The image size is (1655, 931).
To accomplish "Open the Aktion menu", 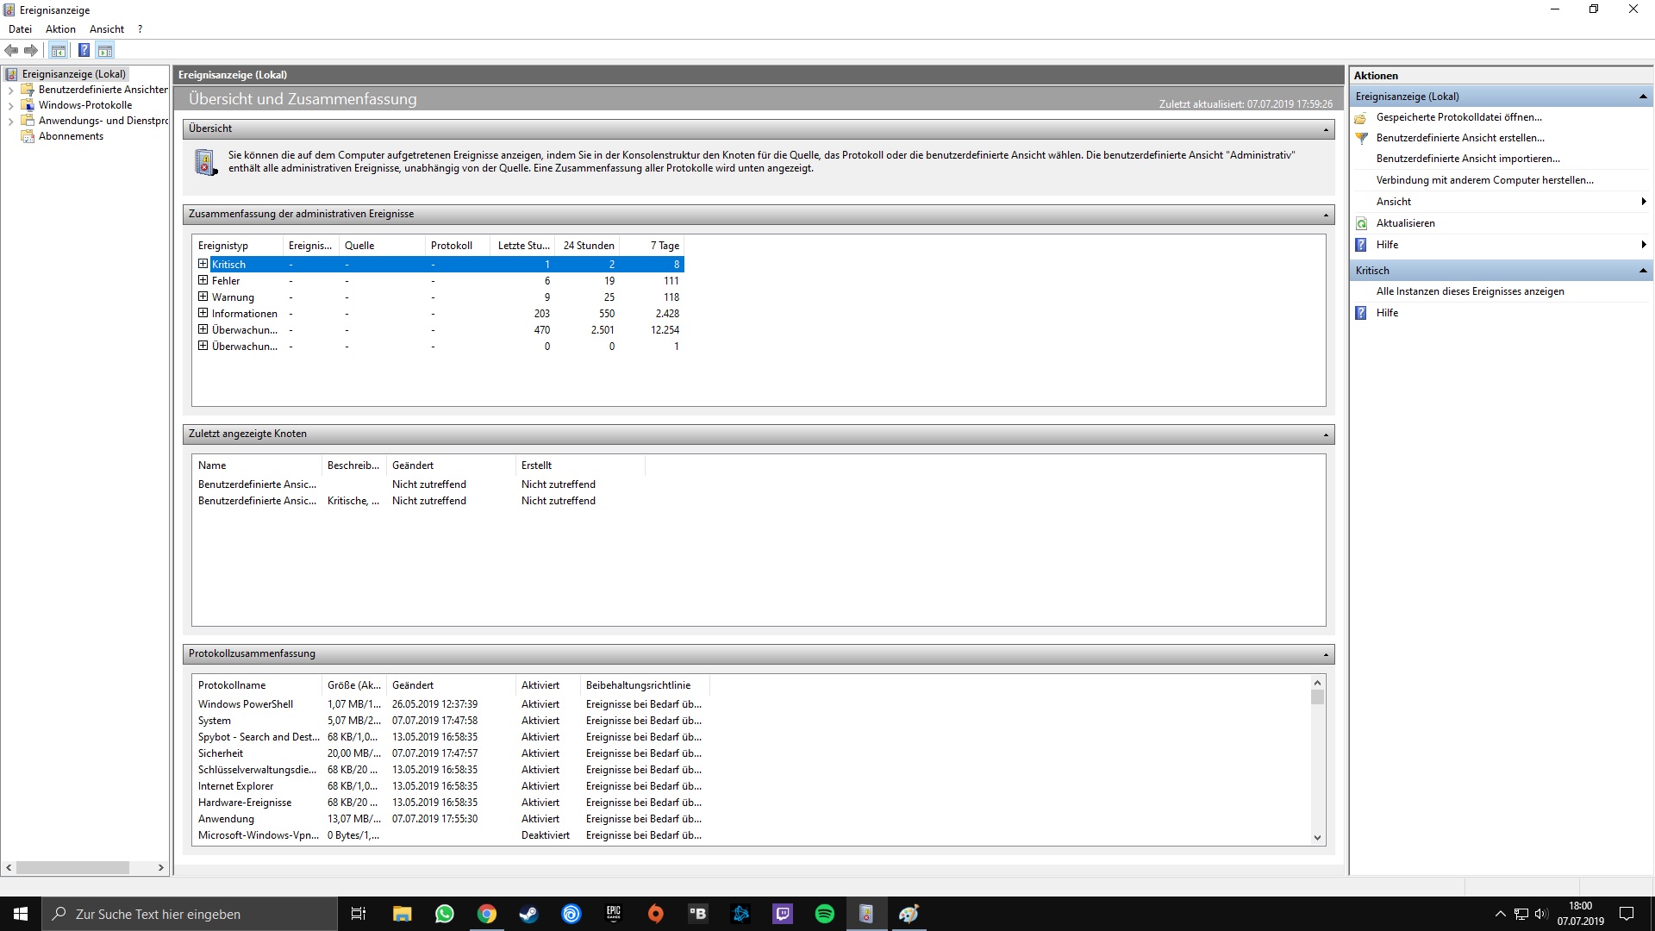I will 60,29.
